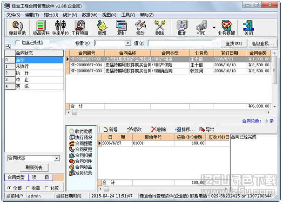Image resolution: width=283 pixels, height=204 pixels.
Task: Open the 往来单位 toolbar icon
Action: pos(61,28)
